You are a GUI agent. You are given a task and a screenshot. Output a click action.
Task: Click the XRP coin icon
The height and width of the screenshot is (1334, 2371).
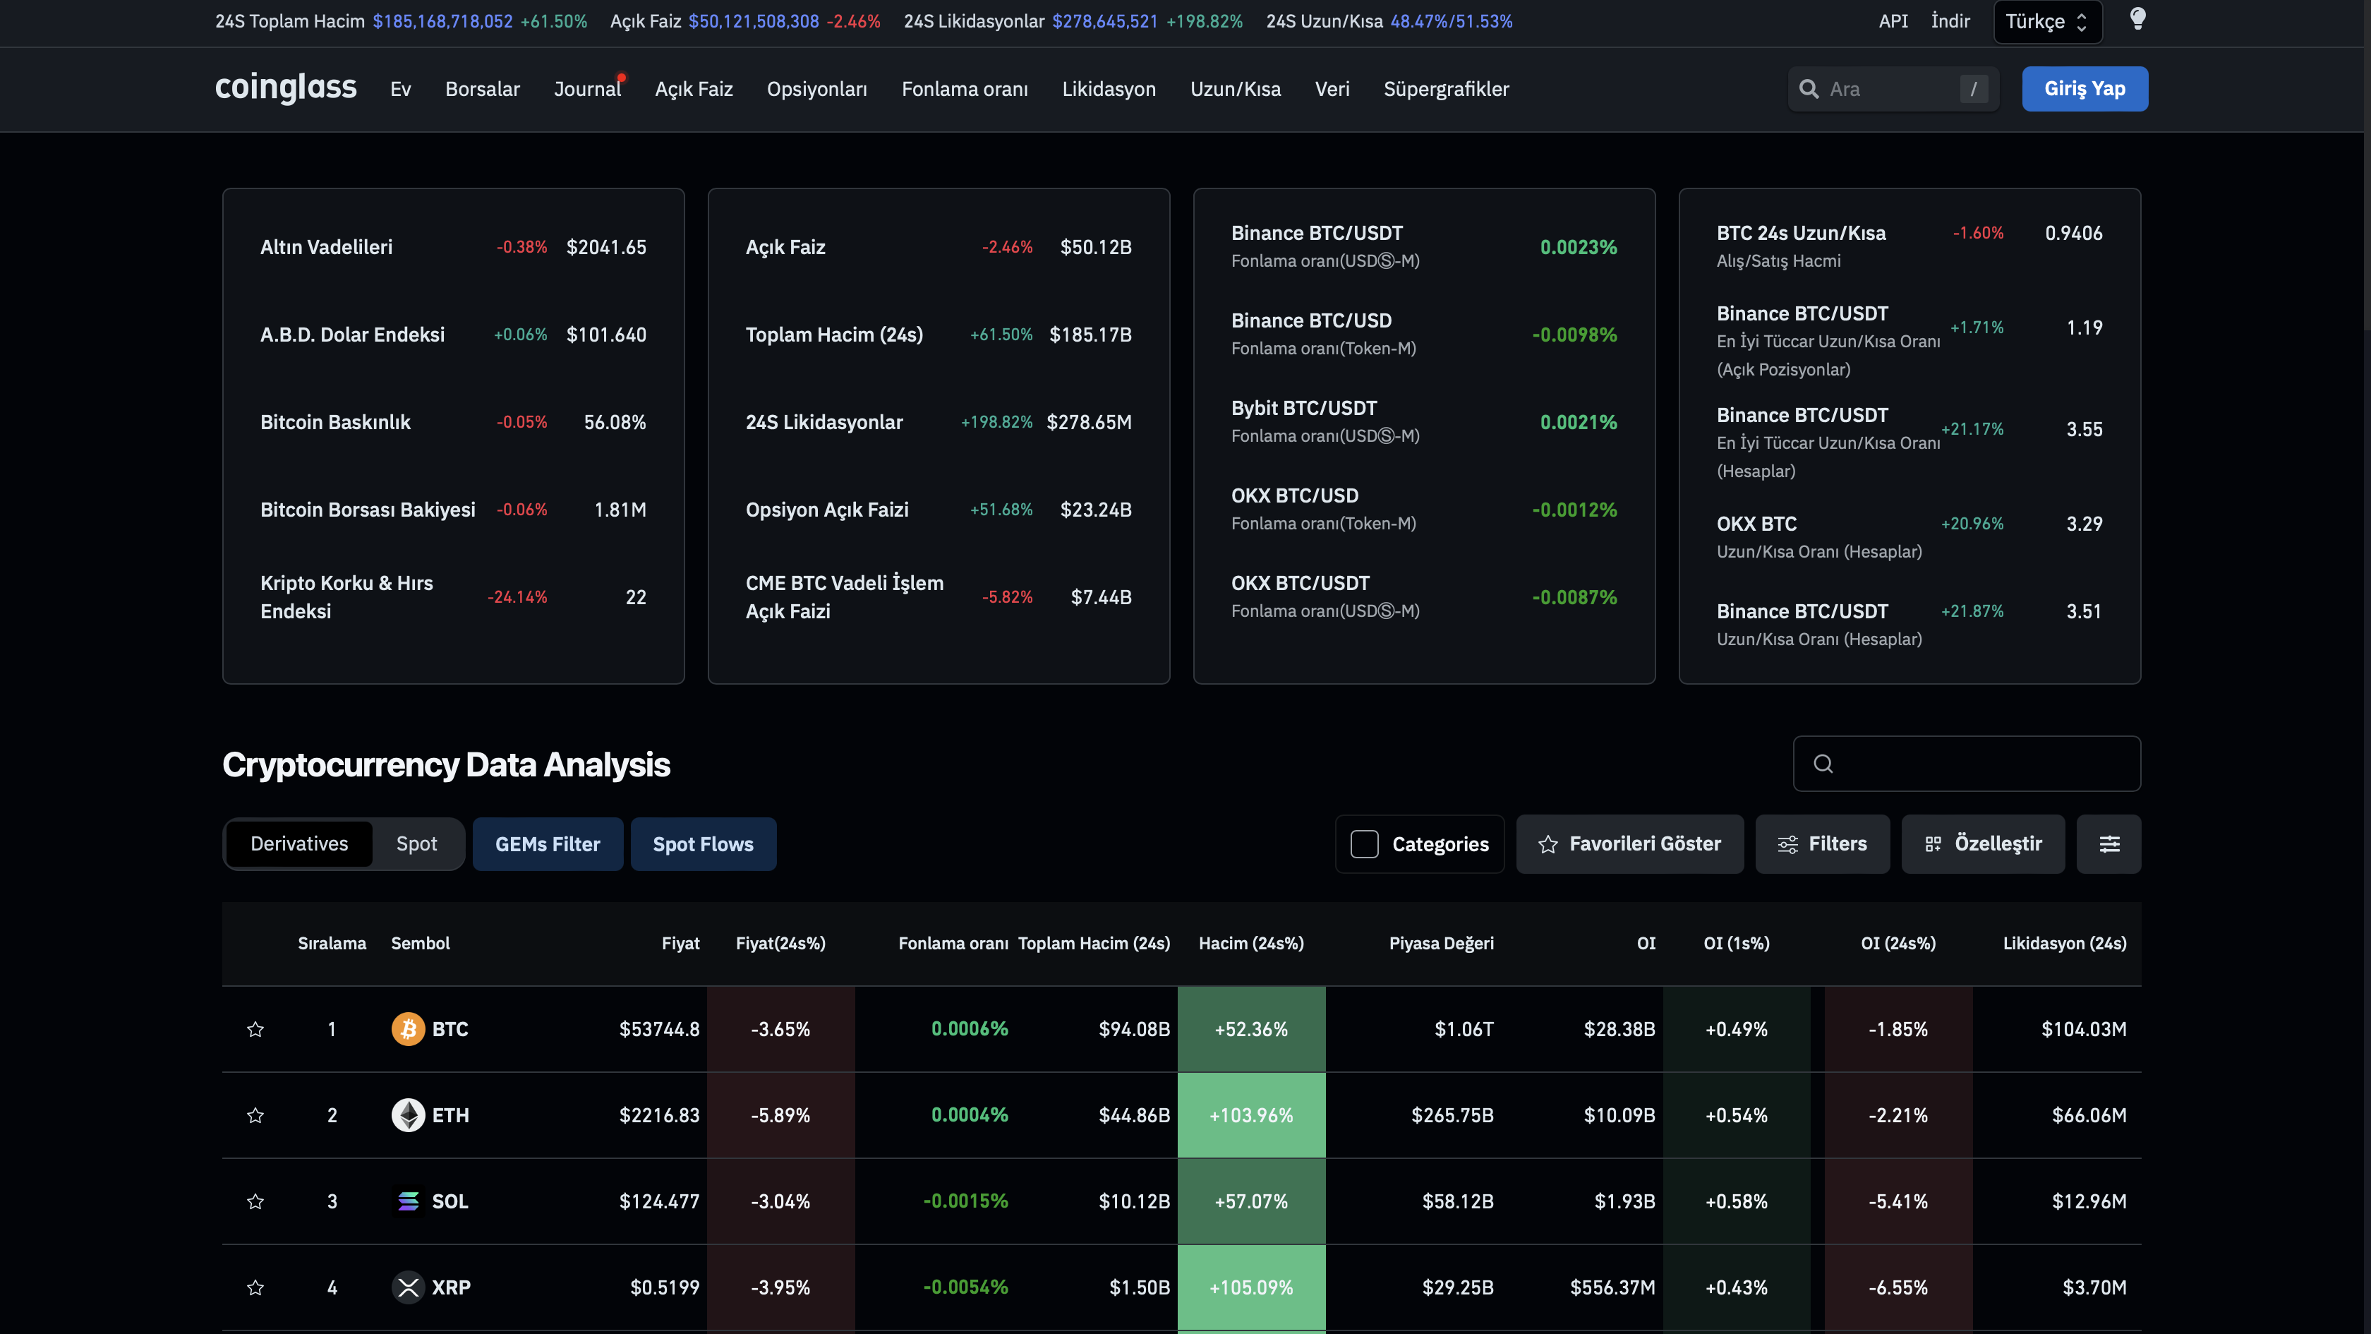(408, 1287)
